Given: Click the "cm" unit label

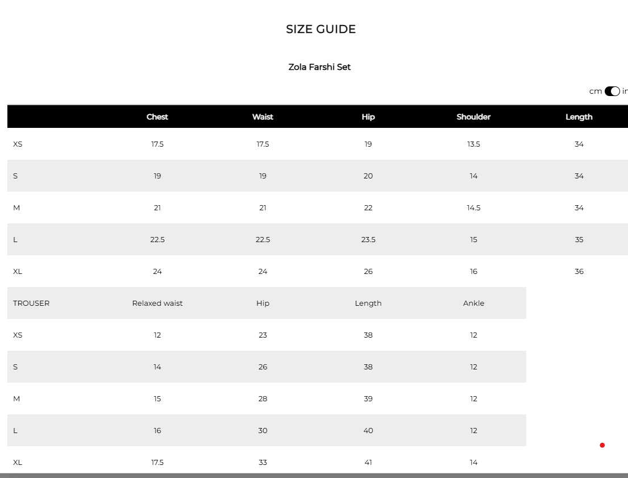Looking at the screenshot, I should (x=596, y=92).
